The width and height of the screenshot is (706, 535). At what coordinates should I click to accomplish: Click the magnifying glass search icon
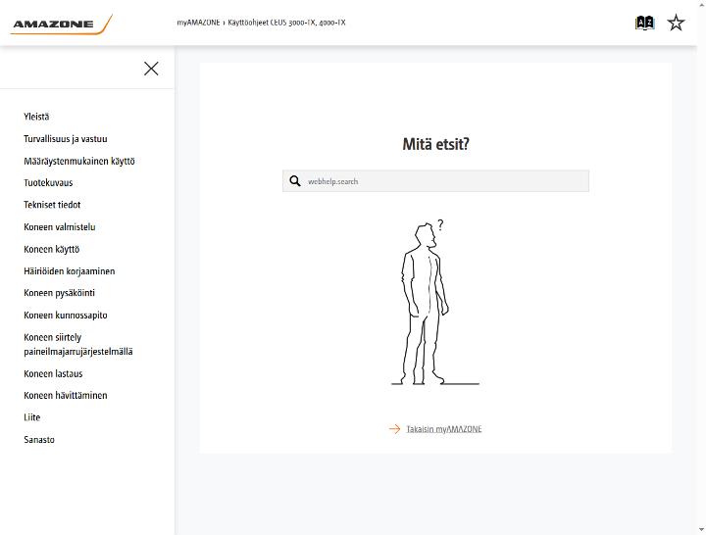click(x=295, y=181)
